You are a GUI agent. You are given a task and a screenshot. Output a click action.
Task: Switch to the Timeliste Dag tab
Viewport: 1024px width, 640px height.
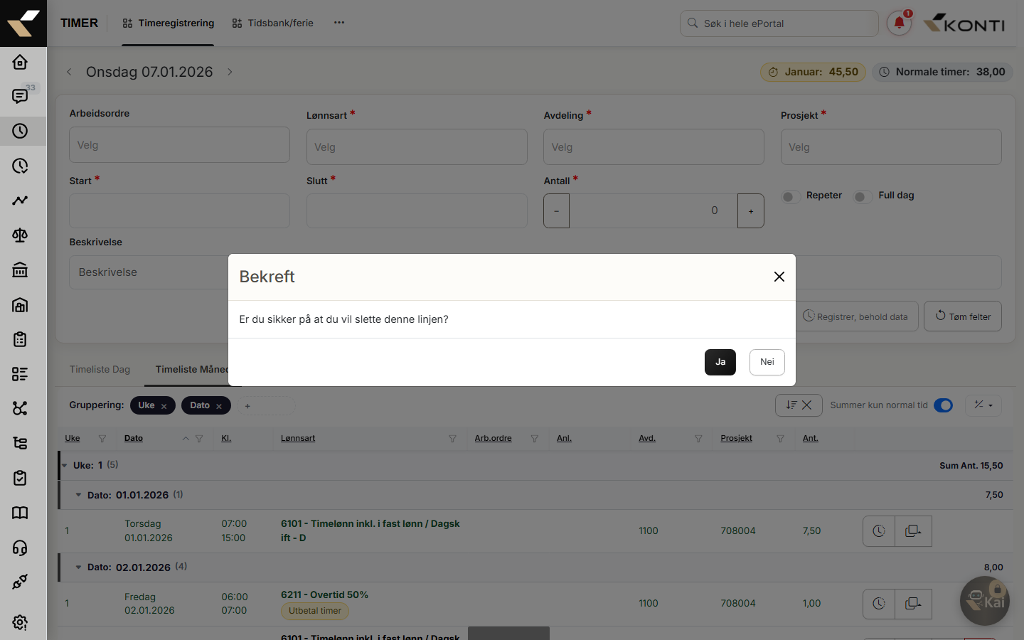100,369
